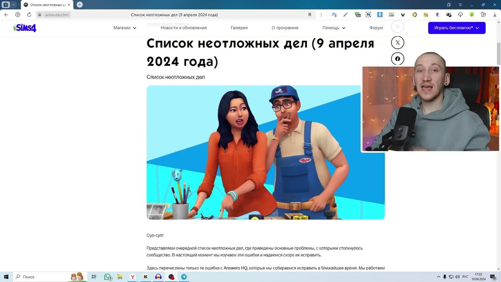
Task: Open File Explorer from the taskbar
Action: pyautogui.click(x=120, y=276)
